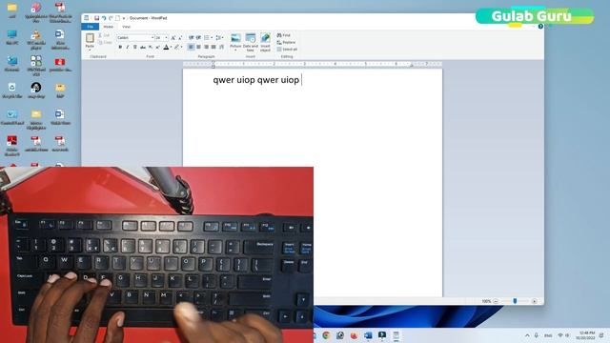Select This PC desktop icon

[12, 38]
